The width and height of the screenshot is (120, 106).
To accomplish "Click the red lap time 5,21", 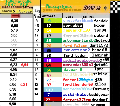I will pos(24,85).
